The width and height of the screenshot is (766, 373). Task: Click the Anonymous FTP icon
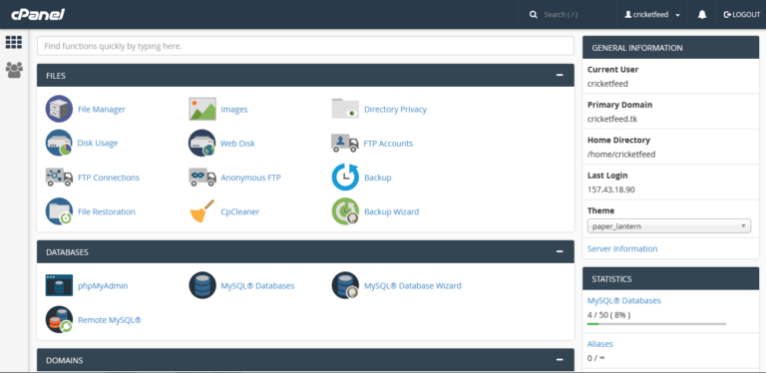[x=202, y=177]
